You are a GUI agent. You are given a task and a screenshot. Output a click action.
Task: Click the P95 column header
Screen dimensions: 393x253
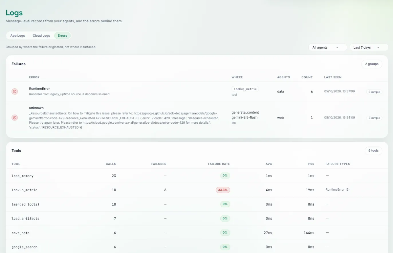[x=311, y=164]
